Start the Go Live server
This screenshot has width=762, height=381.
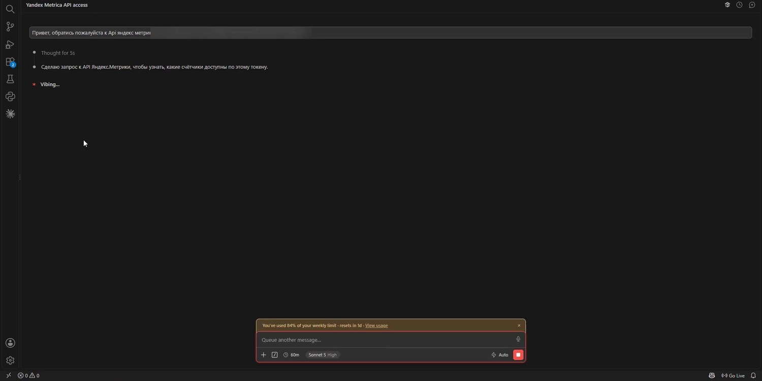(x=733, y=375)
